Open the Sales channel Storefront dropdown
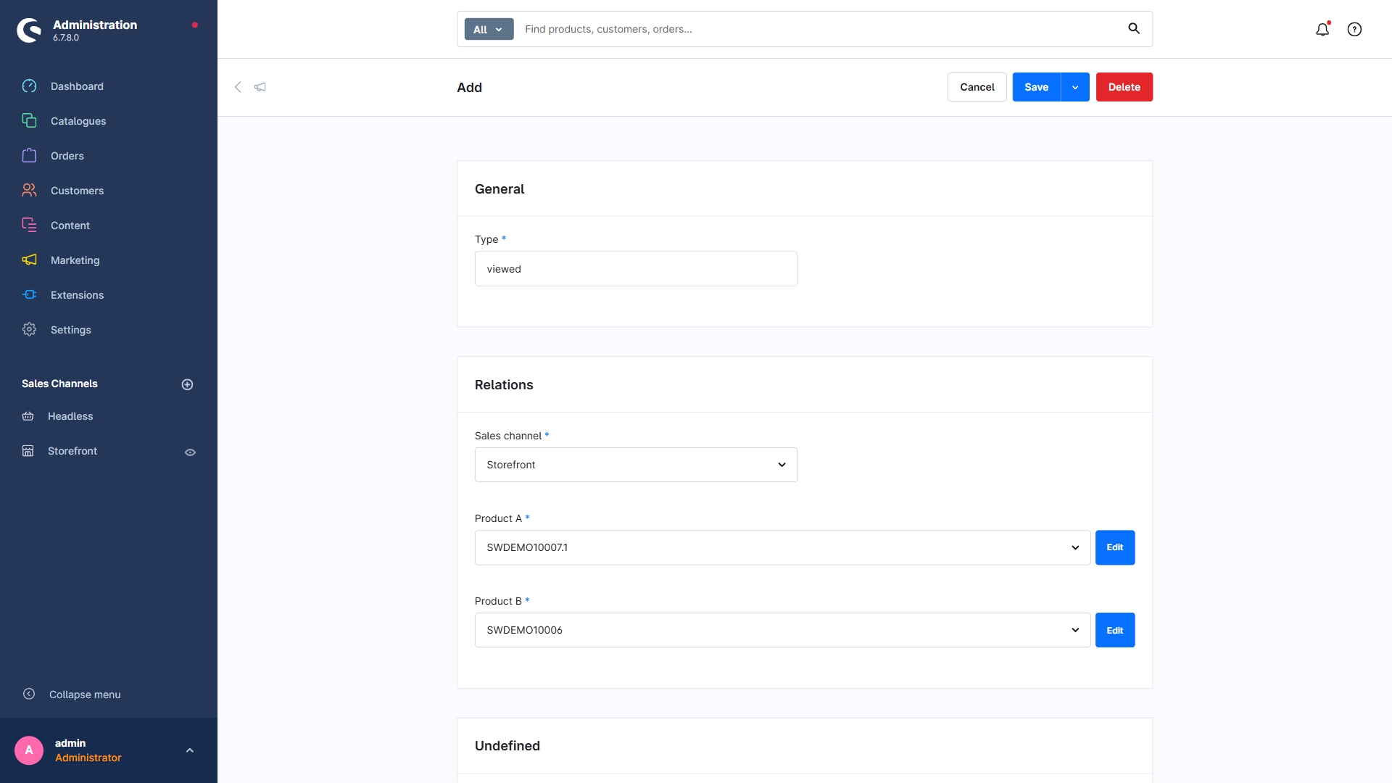 point(635,465)
